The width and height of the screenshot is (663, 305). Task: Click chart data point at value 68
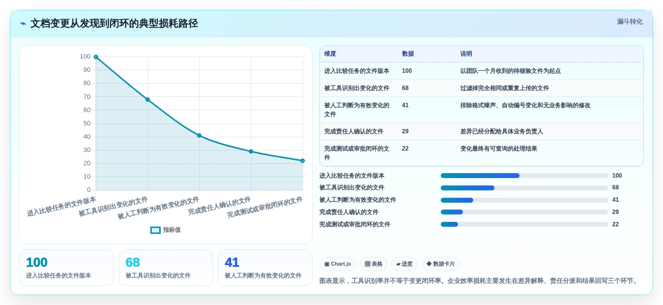click(x=147, y=99)
